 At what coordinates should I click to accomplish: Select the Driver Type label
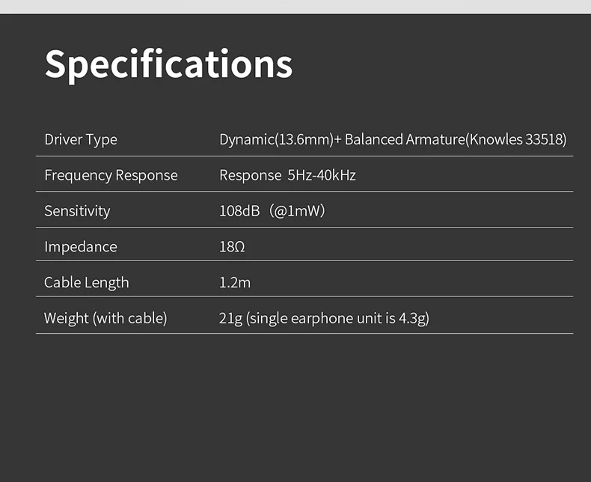pos(81,139)
